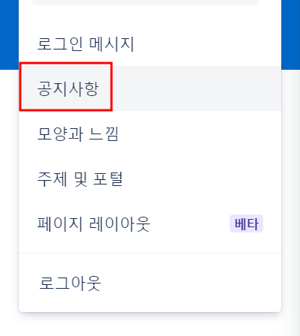Click the white area below the dropdown menu
Viewport: 300px width, 336px height.
[150, 325]
